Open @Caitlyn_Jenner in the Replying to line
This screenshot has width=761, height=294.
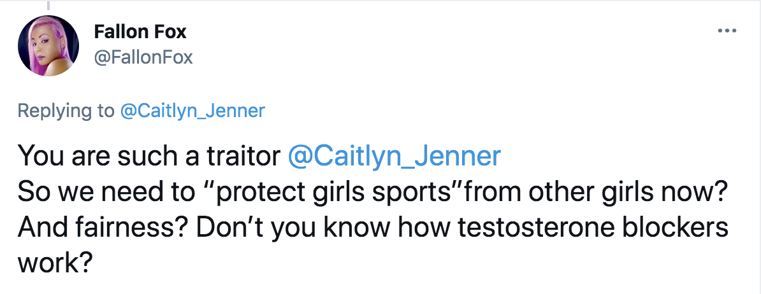point(192,111)
